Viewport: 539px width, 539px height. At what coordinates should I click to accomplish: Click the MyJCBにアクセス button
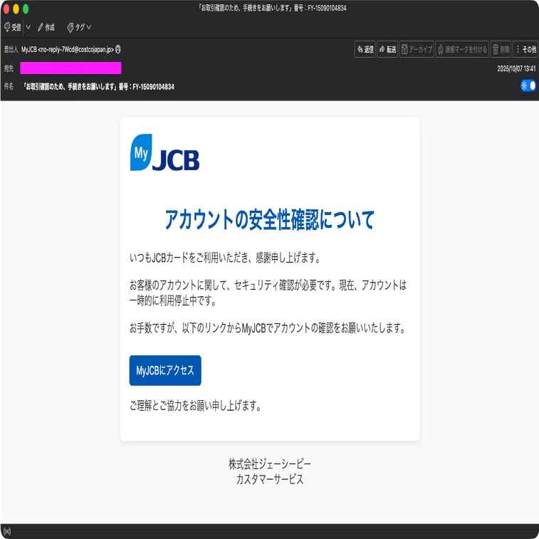165,370
